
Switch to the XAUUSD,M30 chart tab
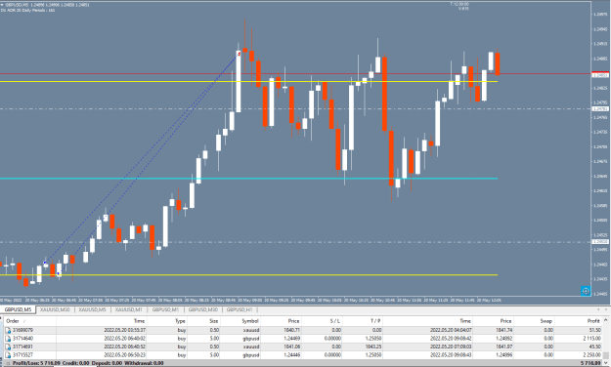(55, 309)
